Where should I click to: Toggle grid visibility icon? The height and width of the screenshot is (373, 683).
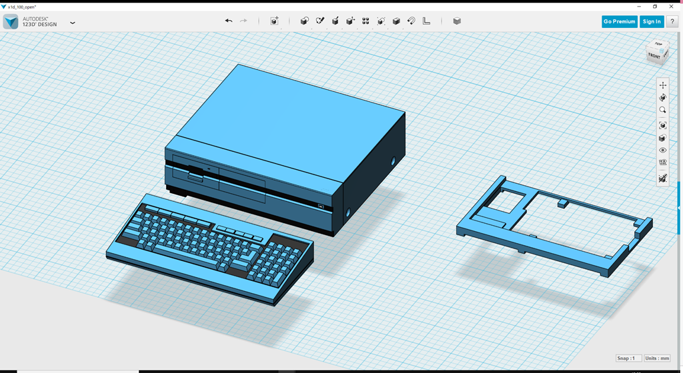(x=662, y=163)
